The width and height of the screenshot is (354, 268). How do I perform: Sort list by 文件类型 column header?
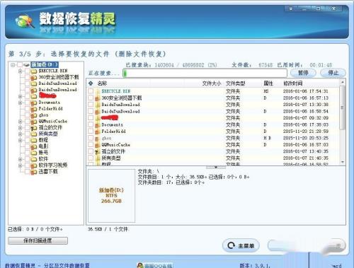click(x=235, y=83)
